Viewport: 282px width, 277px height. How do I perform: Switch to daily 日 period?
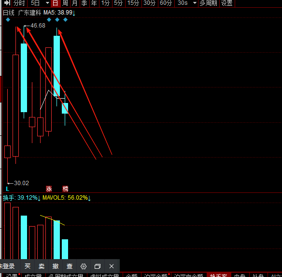coord(56,3)
